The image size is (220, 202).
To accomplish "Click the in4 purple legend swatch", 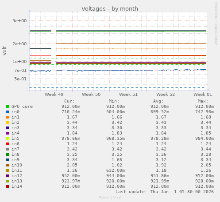I will (8, 133).
